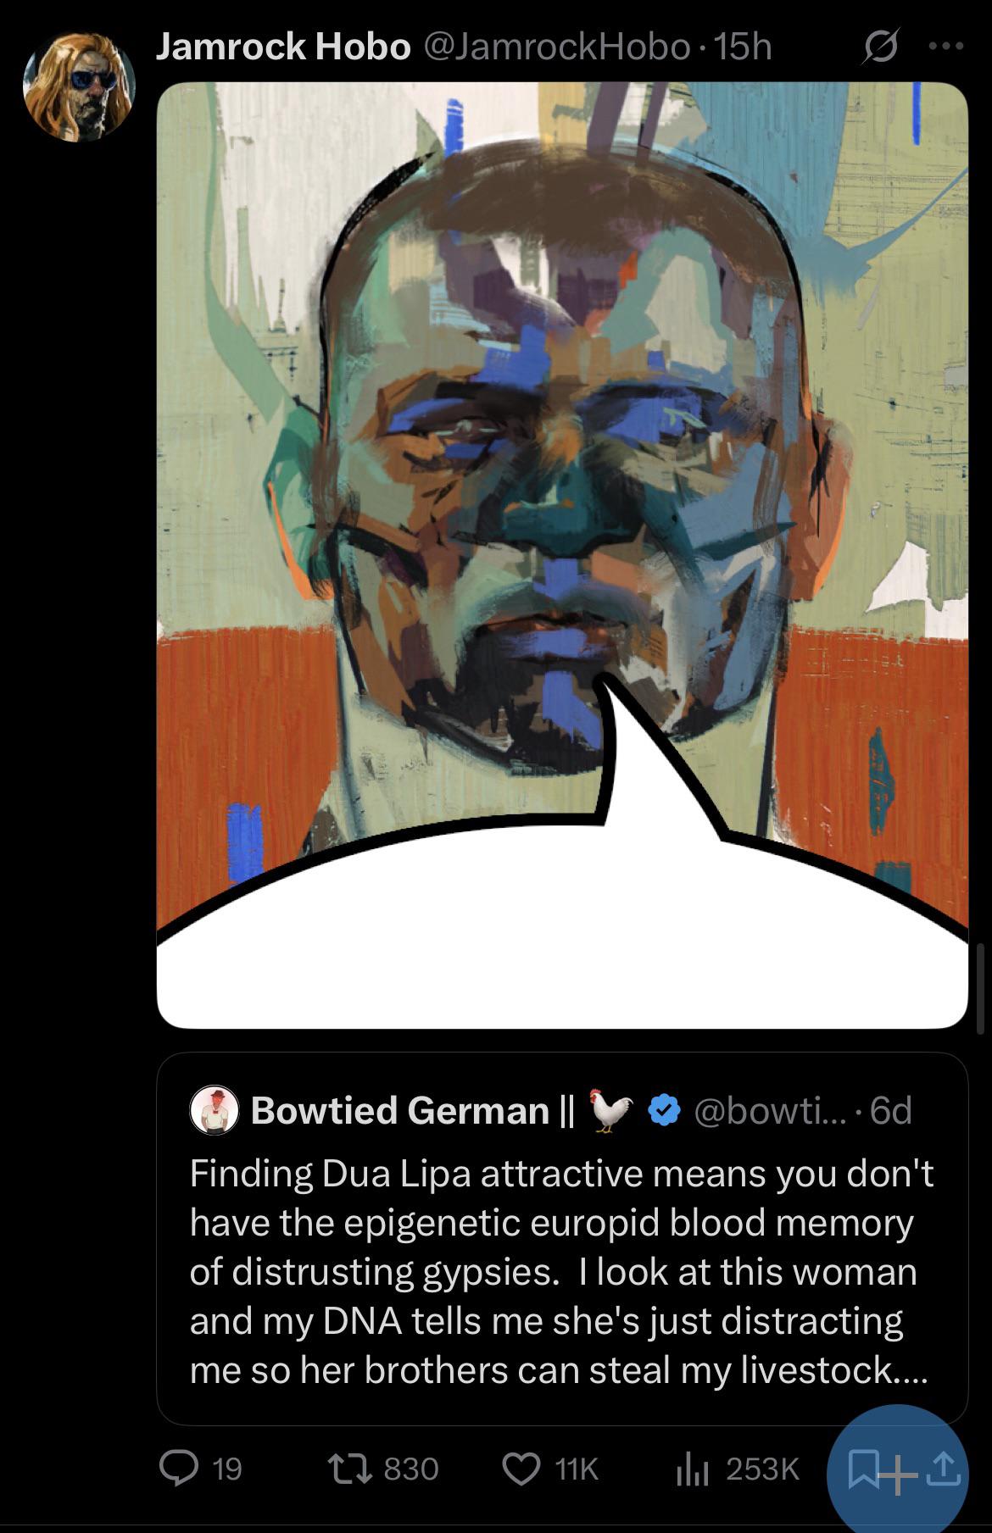Click the vertical scrollbar thumb at right
Viewport: 992px width, 1533px height.
pyautogui.click(x=981, y=988)
